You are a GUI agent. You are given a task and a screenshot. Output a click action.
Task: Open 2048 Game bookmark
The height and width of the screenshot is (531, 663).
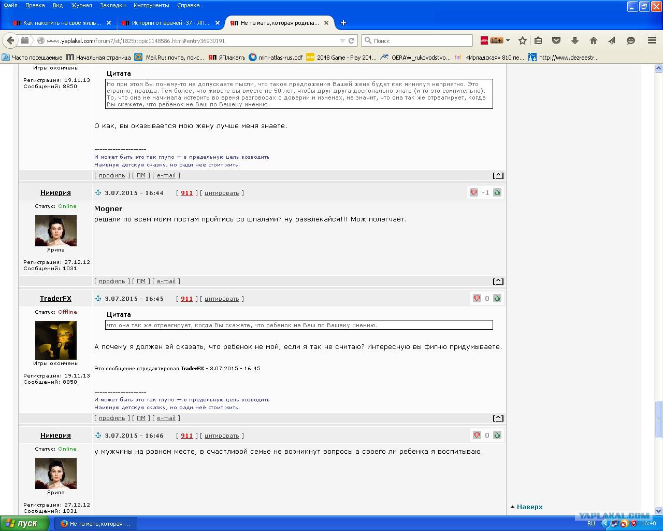tap(341, 58)
